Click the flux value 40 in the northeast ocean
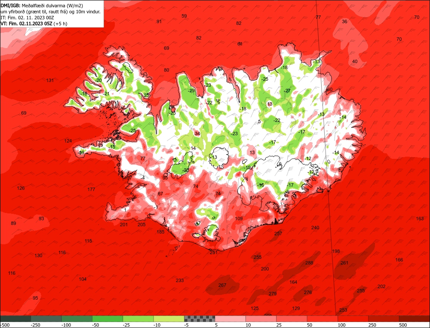 (x=355, y=61)
